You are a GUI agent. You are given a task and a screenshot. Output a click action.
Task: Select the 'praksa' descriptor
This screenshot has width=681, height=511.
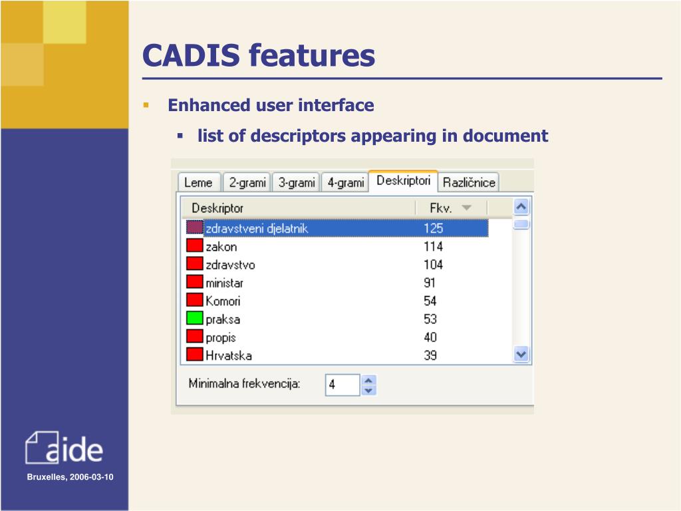tap(223, 320)
